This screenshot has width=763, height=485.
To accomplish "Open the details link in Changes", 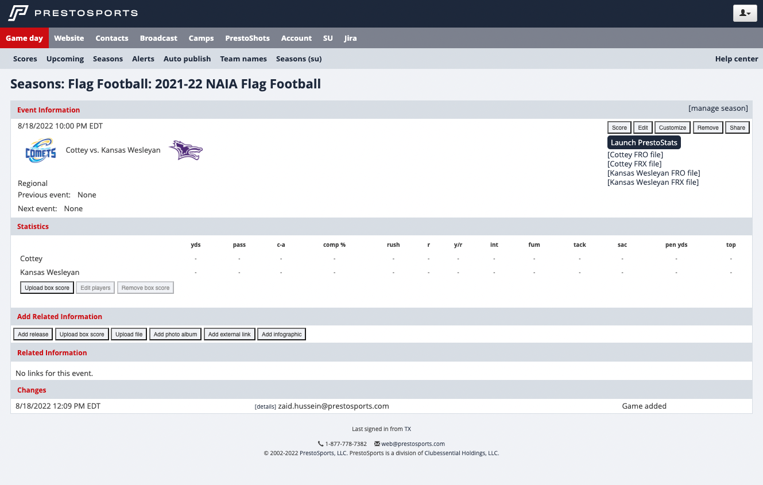I will [x=265, y=406].
